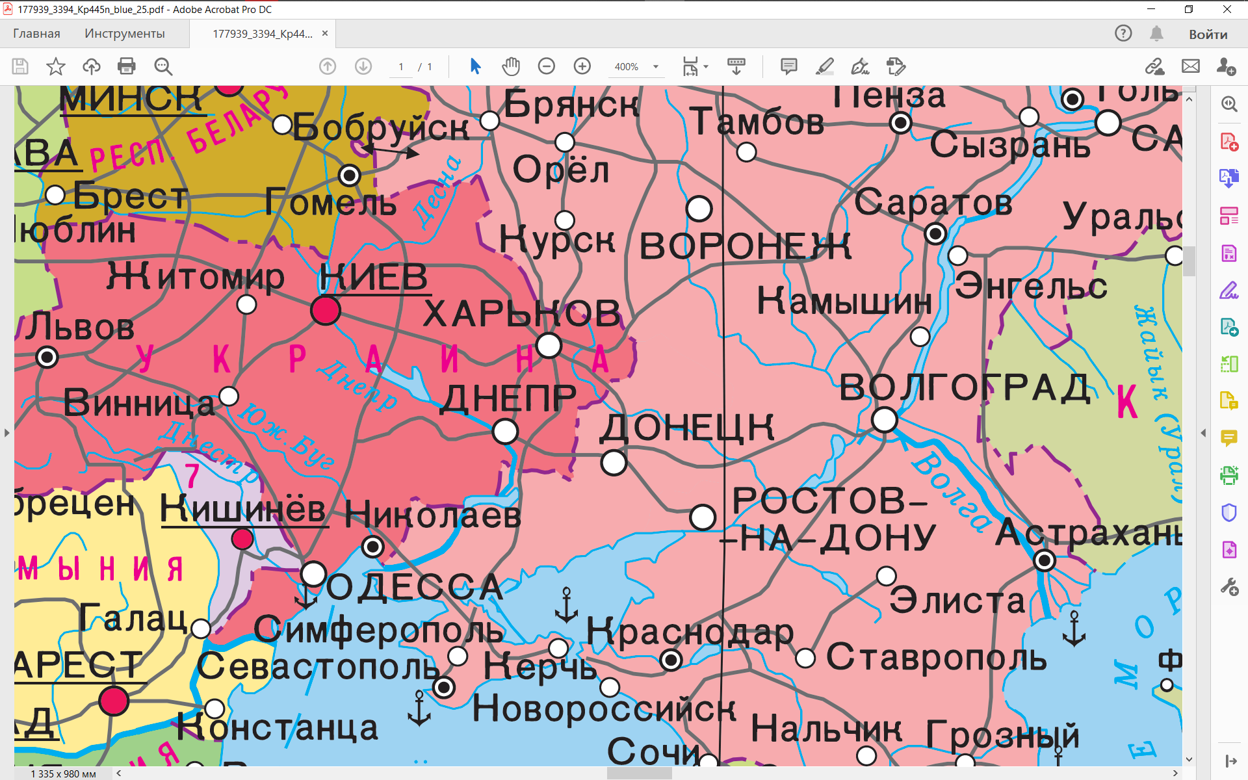Image resolution: width=1248 pixels, height=780 pixels.
Task: Click the Zoom in plus icon
Action: [582, 66]
